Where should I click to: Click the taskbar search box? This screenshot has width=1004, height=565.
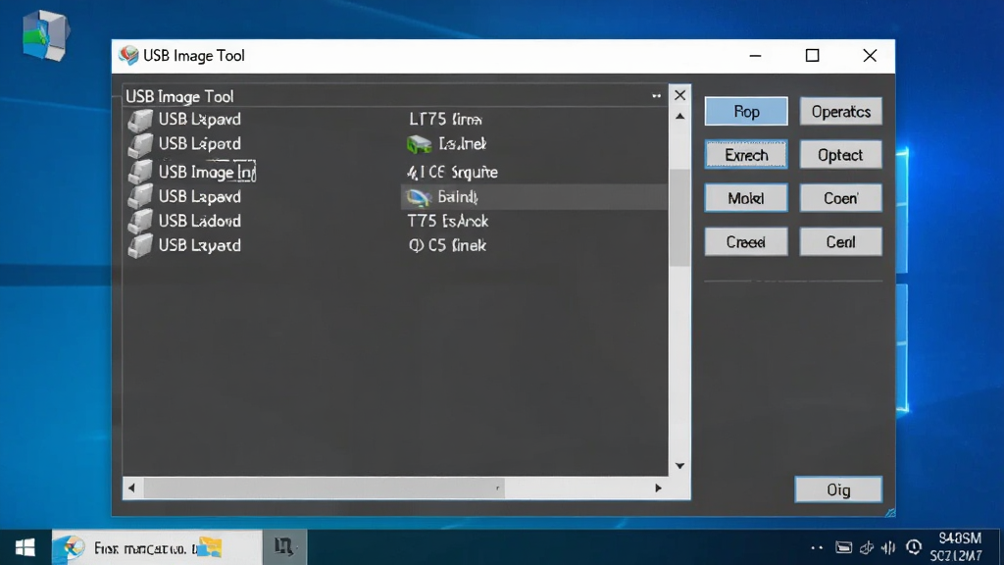(157, 547)
